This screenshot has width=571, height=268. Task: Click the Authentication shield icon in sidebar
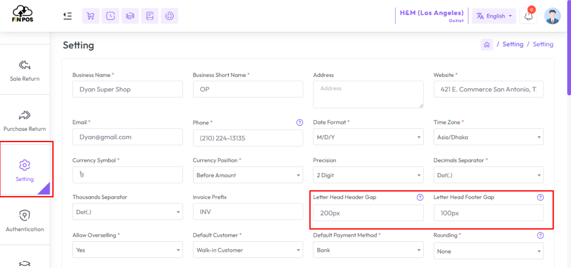pos(25,215)
